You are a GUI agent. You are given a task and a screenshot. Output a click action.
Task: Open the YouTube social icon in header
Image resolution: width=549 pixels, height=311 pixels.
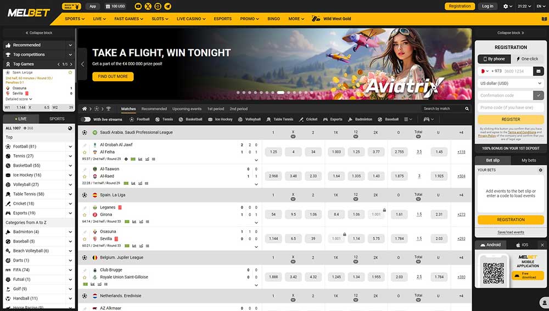[x=138, y=6]
